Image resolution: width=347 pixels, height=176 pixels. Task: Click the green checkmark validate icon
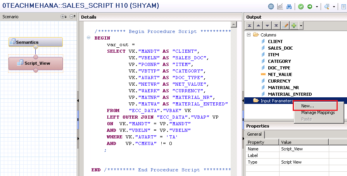point(301,7)
